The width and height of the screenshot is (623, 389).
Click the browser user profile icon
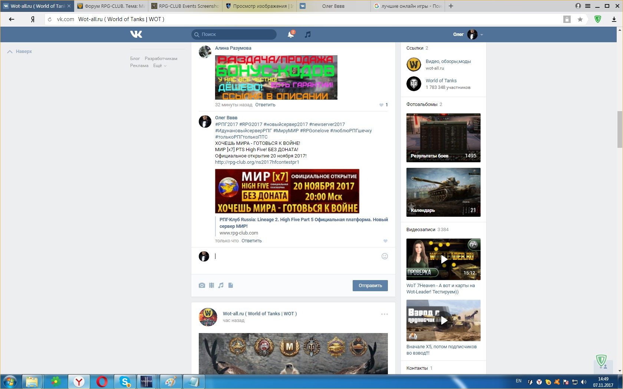(x=578, y=6)
